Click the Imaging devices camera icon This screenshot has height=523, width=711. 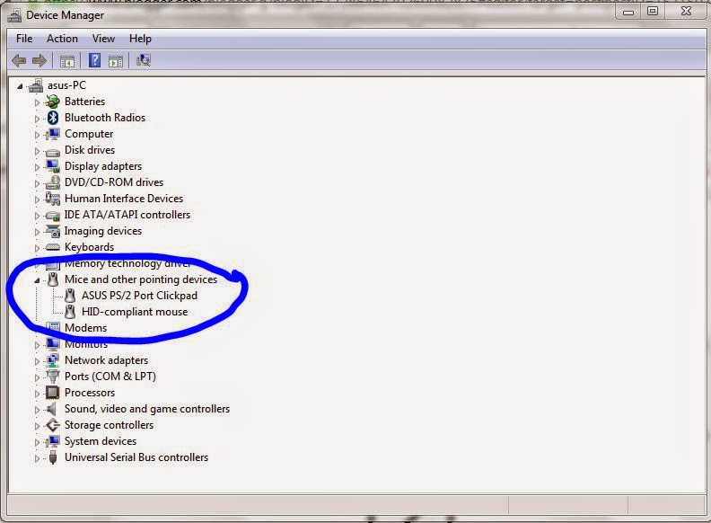coord(53,231)
